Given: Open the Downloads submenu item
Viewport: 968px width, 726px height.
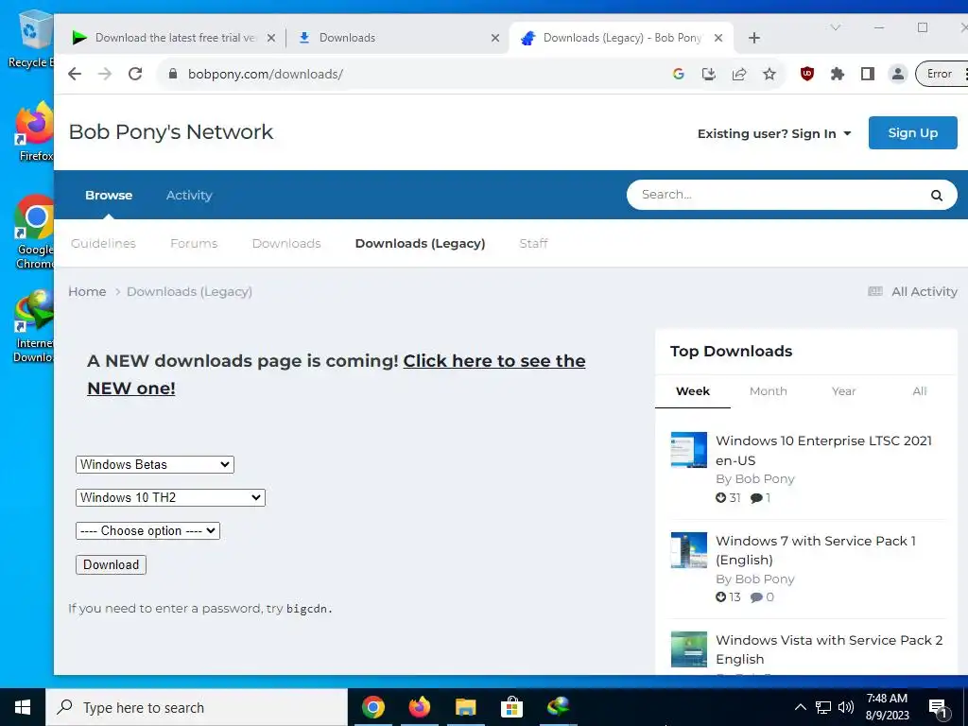Looking at the screenshot, I should tap(286, 243).
